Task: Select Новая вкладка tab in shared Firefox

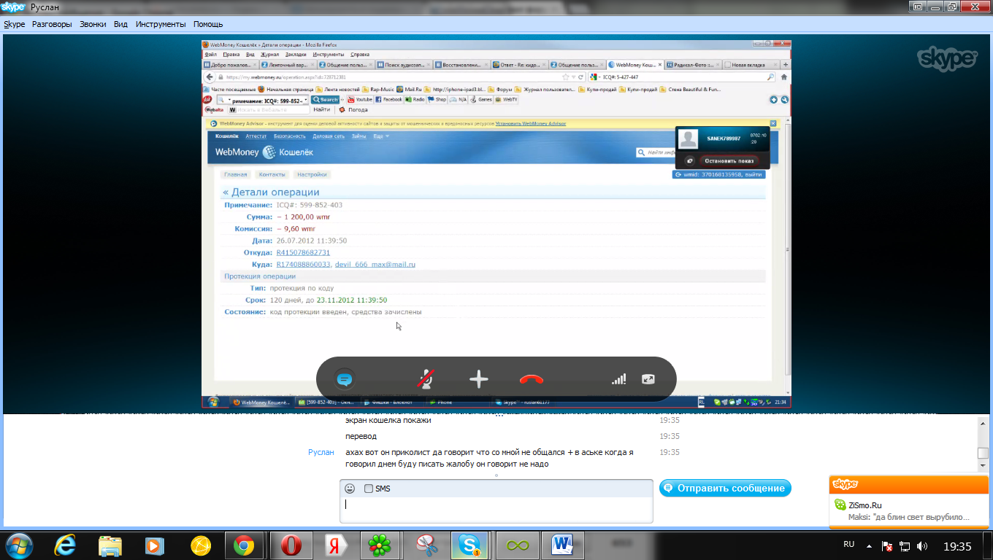Action: (750, 65)
